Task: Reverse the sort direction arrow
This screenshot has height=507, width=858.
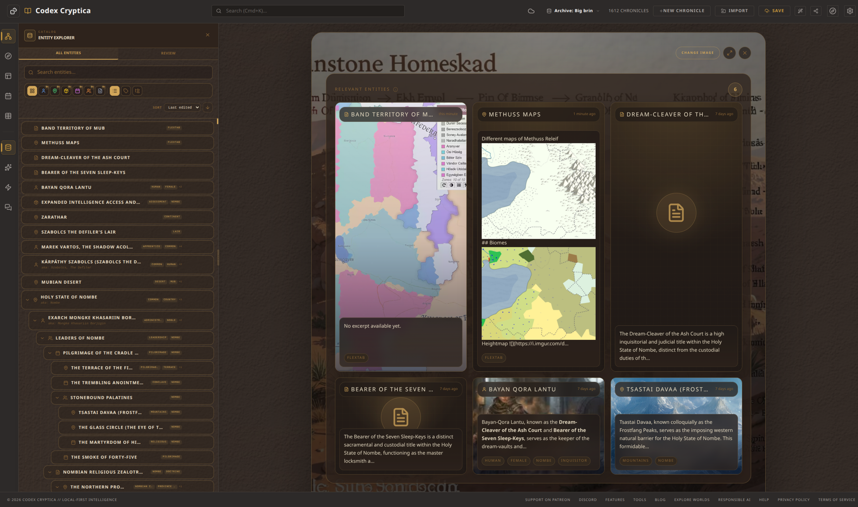Action: click(x=208, y=107)
